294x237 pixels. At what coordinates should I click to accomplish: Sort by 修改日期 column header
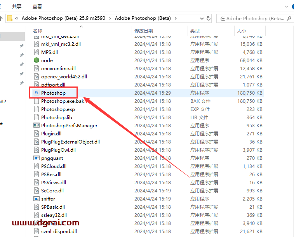(x=144, y=31)
